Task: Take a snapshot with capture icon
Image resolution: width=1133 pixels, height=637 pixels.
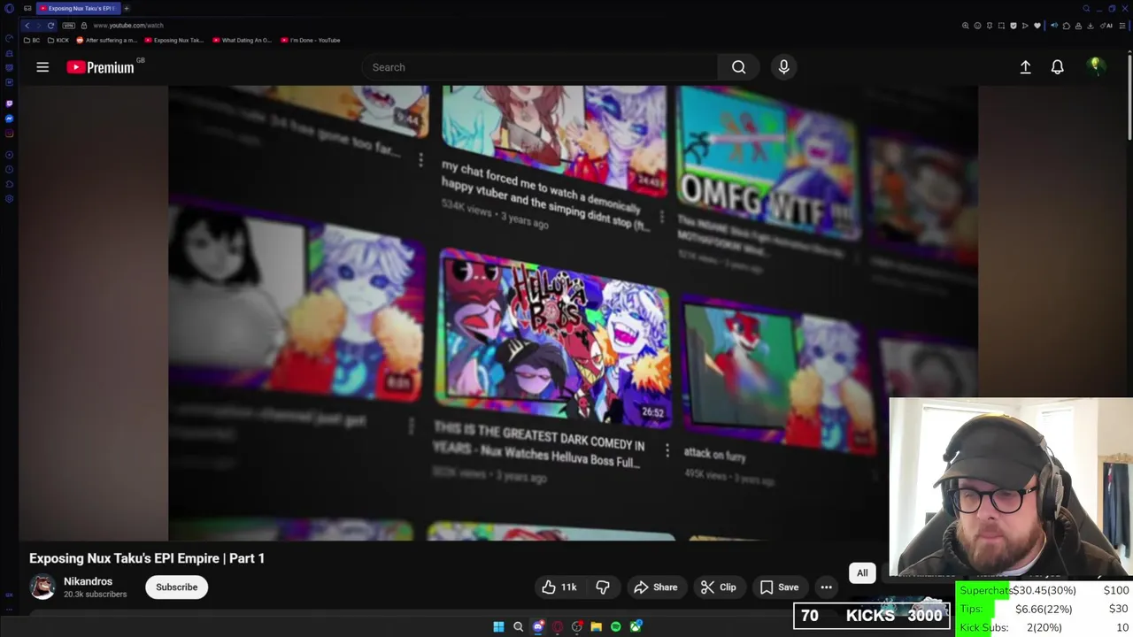Action: point(1001,26)
